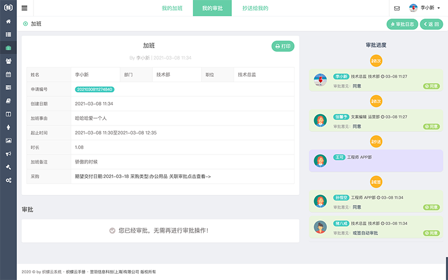Switch to 我的审批 tab
448x280 pixels.
click(212, 8)
